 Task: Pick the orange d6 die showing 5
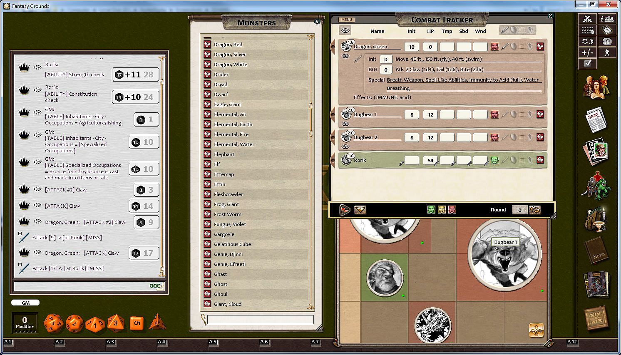[137, 323]
